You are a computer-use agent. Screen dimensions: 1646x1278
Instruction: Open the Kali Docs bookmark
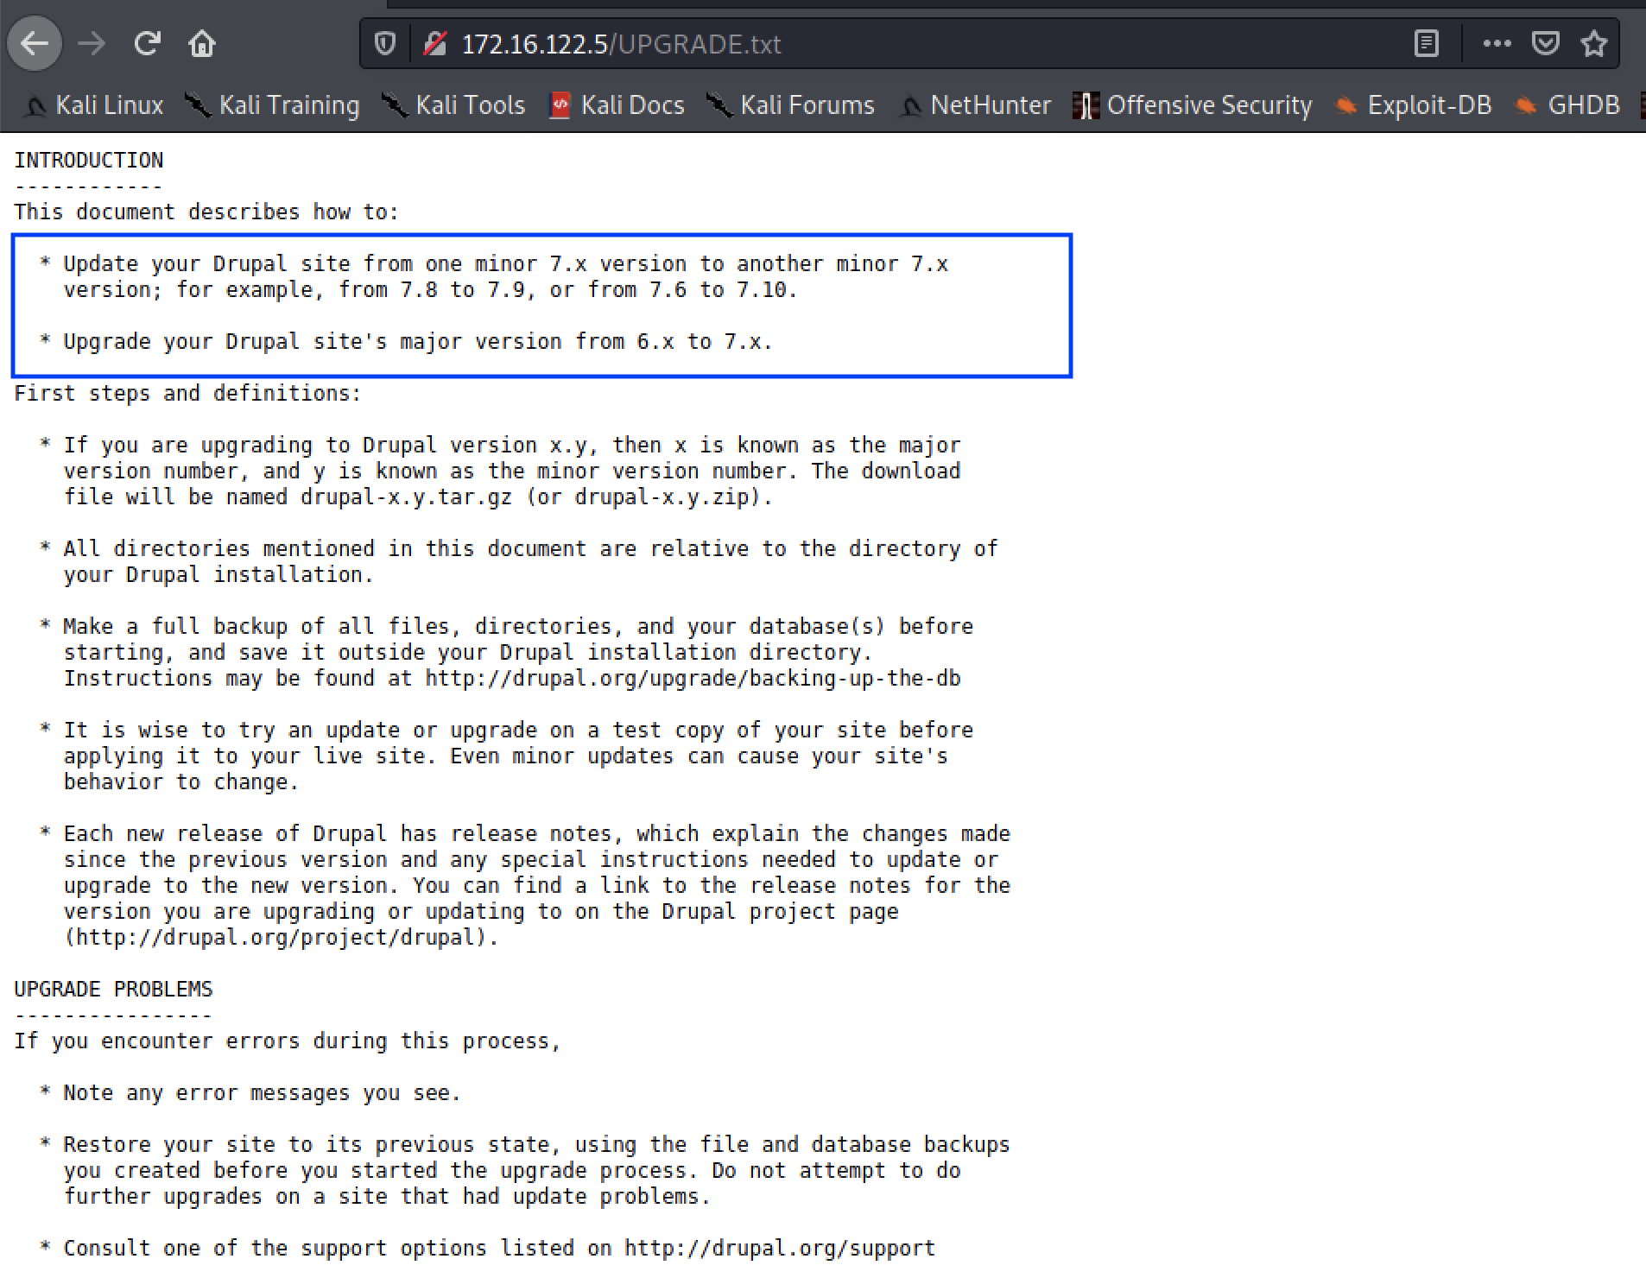click(617, 105)
